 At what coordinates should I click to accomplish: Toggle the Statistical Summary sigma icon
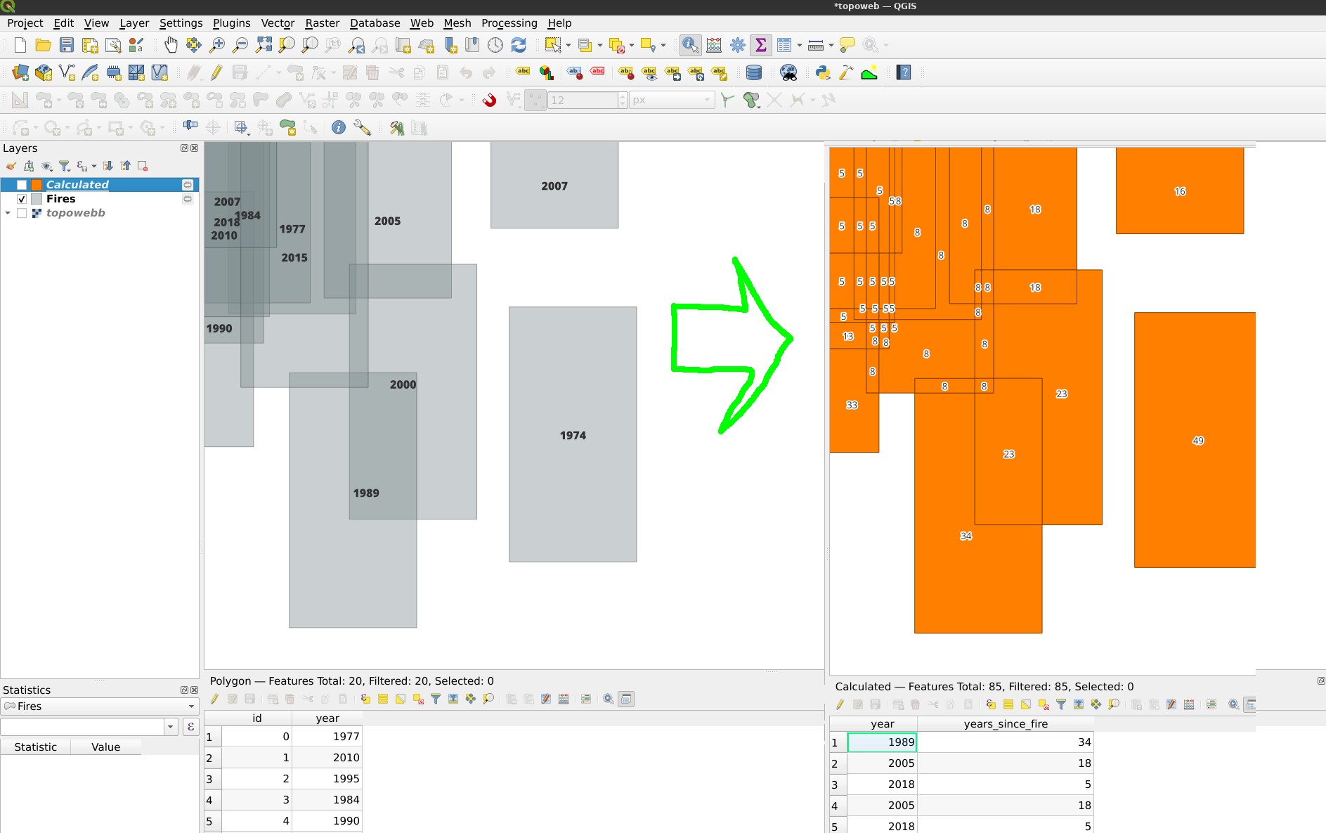(x=760, y=46)
